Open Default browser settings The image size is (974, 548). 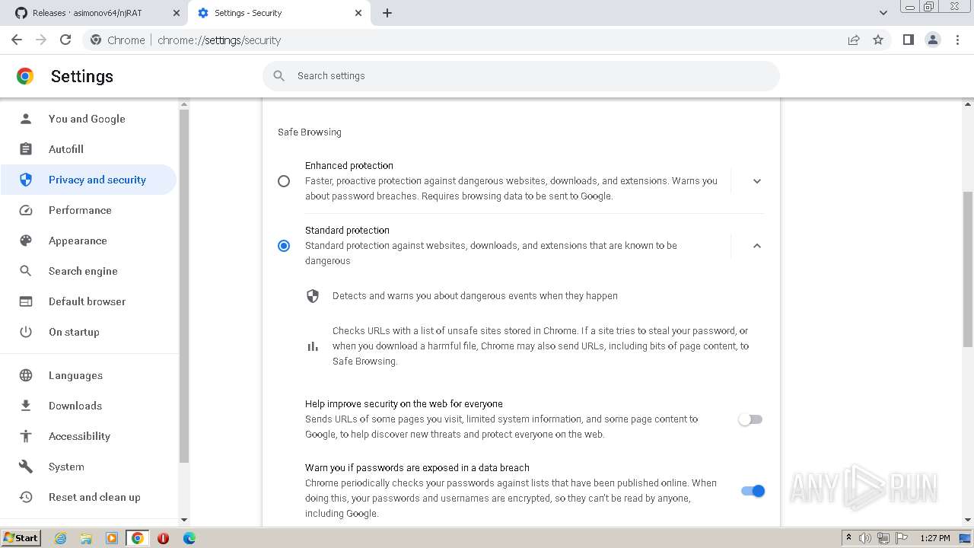pyautogui.click(x=88, y=301)
